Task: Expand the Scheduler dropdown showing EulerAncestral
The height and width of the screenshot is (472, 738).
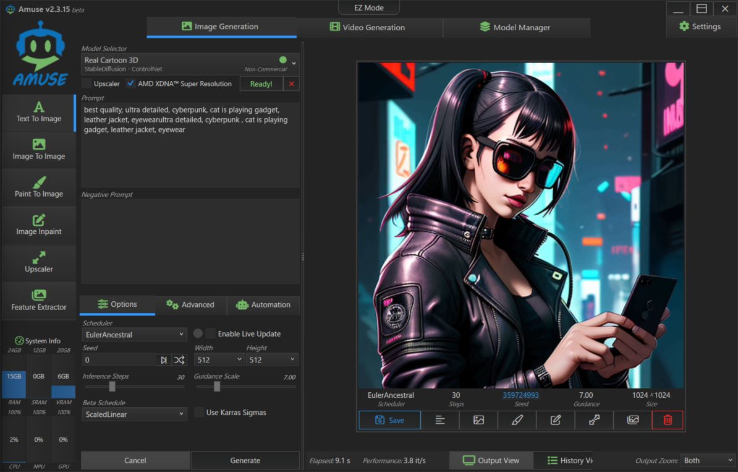Action: (134, 334)
